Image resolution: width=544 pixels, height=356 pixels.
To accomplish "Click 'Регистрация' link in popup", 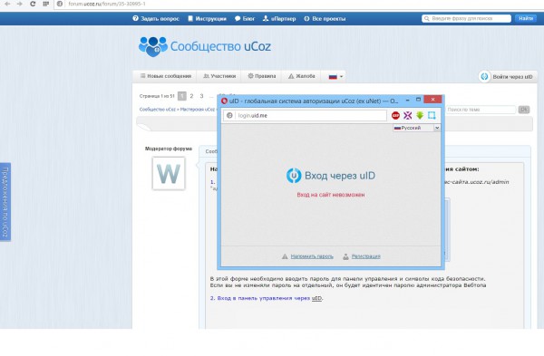I will (366, 256).
